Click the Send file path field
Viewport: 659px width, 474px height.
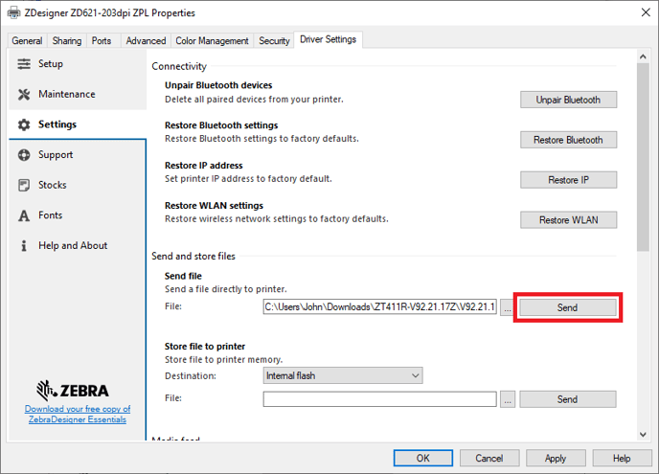pos(380,306)
